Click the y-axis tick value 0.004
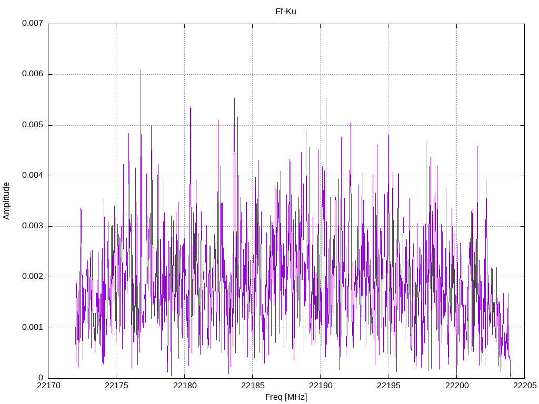Screen dimensions: 539x404 pyautogui.click(x=33, y=175)
